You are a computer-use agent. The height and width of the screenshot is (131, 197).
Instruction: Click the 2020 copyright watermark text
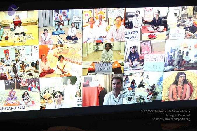click(165, 111)
